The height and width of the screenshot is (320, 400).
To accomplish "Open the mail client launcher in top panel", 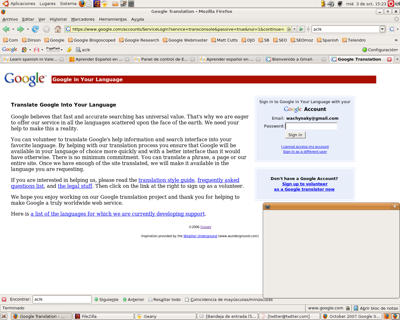I will coord(89,3).
